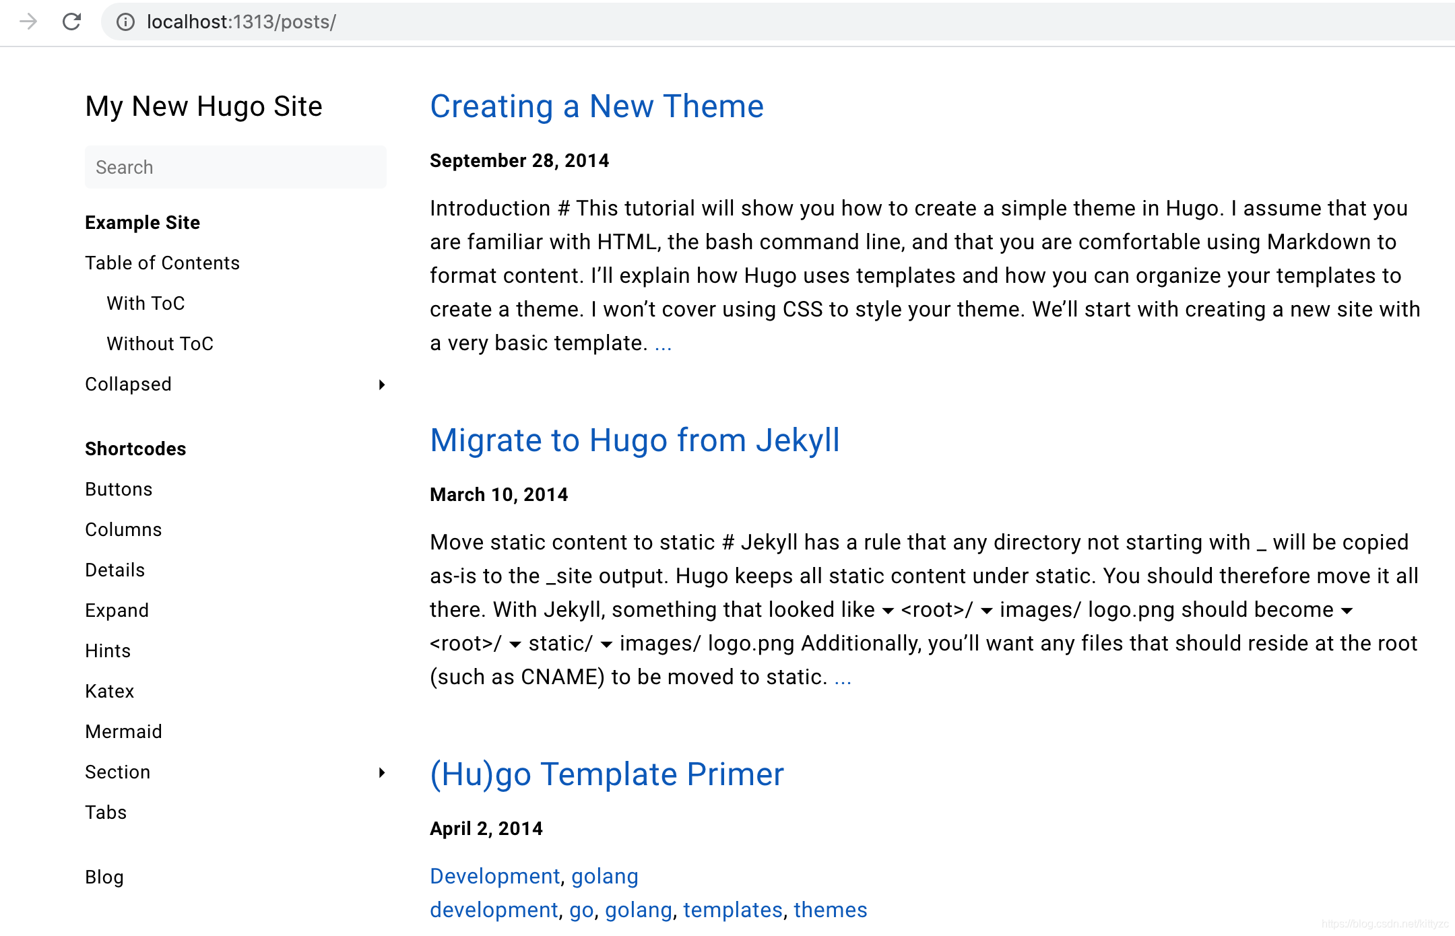View site information icon in address bar
The height and width of the screenshot is (936, 1455).
click(125, 22)
